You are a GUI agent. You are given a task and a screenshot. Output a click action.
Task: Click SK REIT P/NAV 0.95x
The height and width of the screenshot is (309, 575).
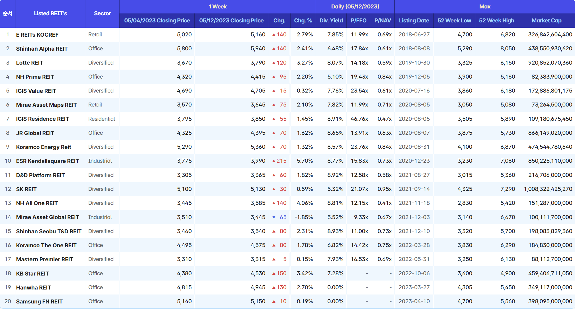[384, 189]
